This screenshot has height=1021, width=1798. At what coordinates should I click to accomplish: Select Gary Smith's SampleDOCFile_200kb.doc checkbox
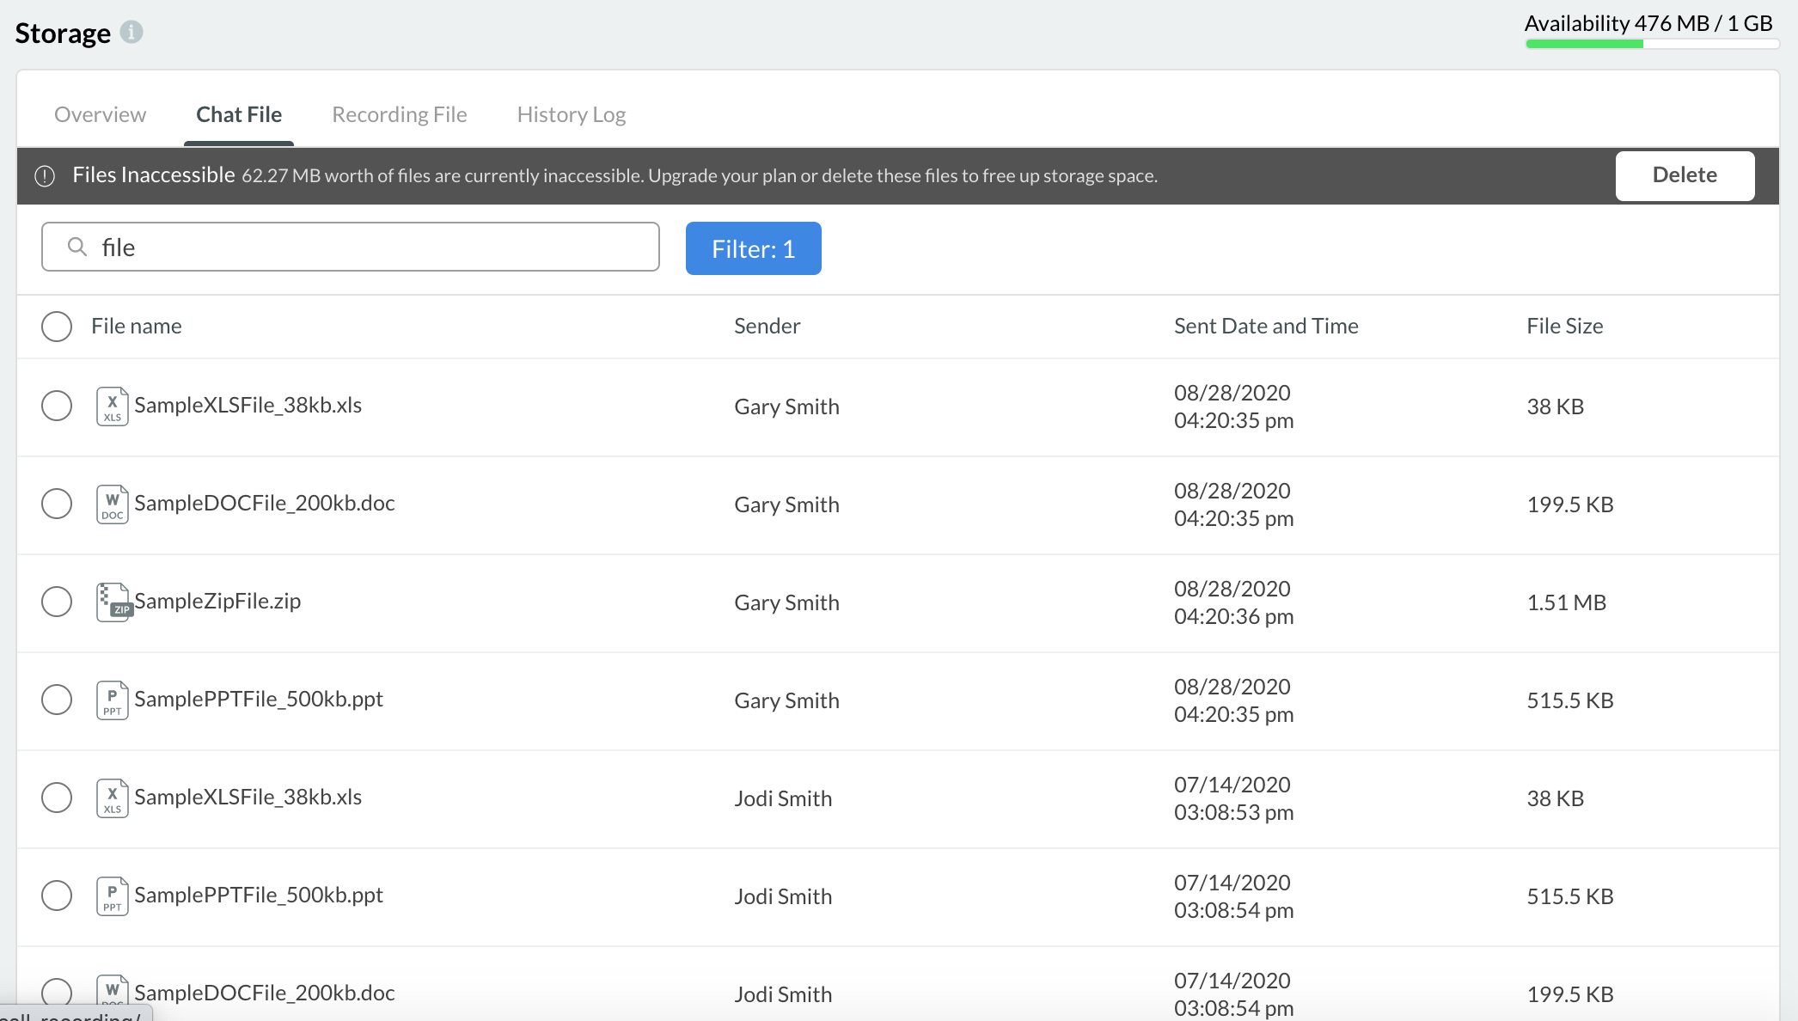(57, 504)
